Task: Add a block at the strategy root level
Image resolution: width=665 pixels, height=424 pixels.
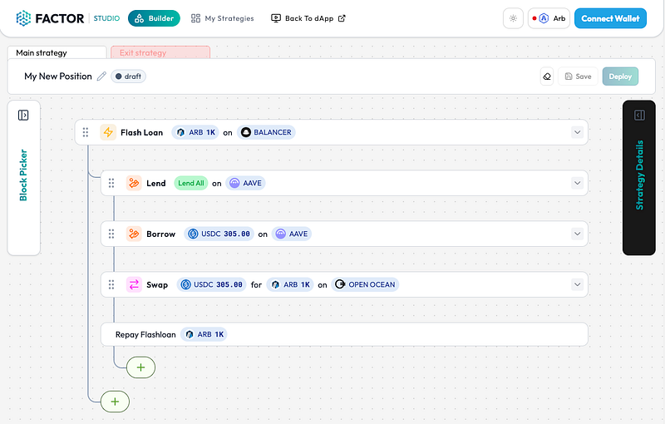Action: pos(115,402)
